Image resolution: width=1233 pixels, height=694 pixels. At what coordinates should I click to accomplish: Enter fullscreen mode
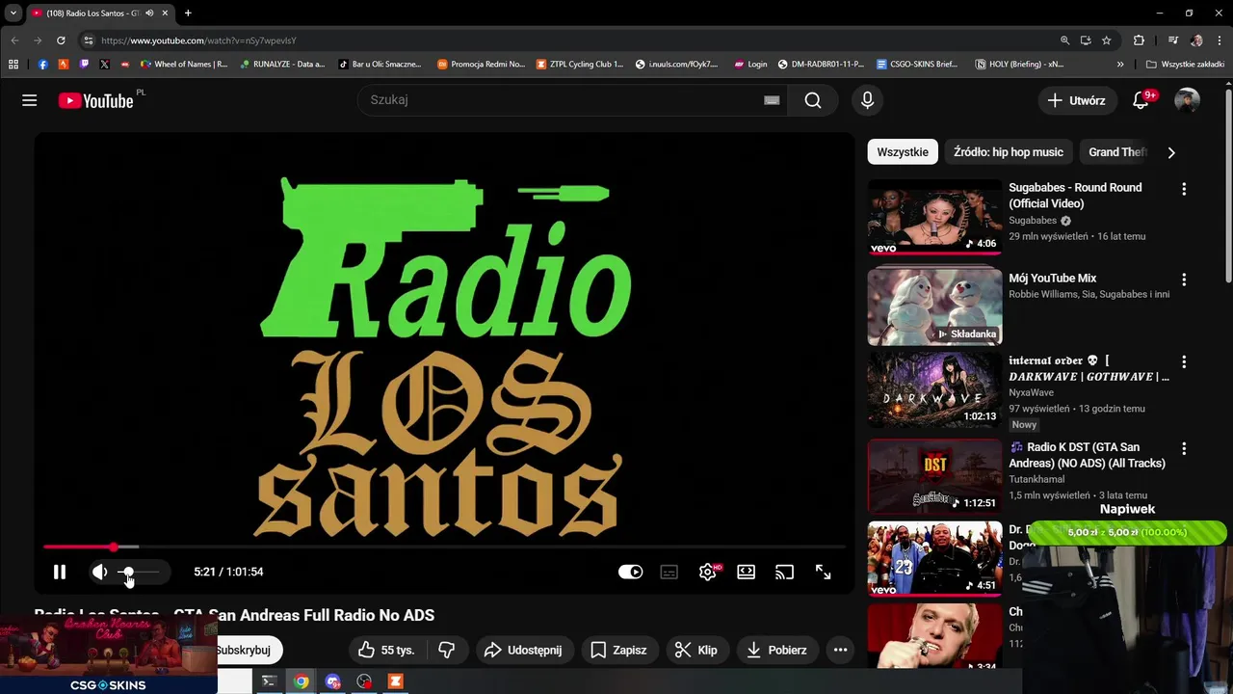[x=823, y=572]
